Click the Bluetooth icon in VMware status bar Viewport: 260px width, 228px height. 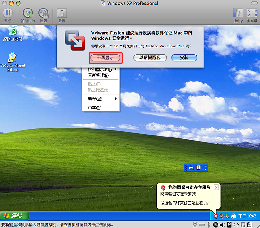(209, 225)
